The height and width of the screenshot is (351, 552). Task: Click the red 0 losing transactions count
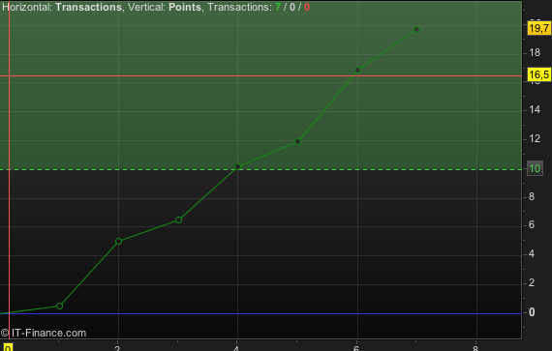[x=307, y=7]
